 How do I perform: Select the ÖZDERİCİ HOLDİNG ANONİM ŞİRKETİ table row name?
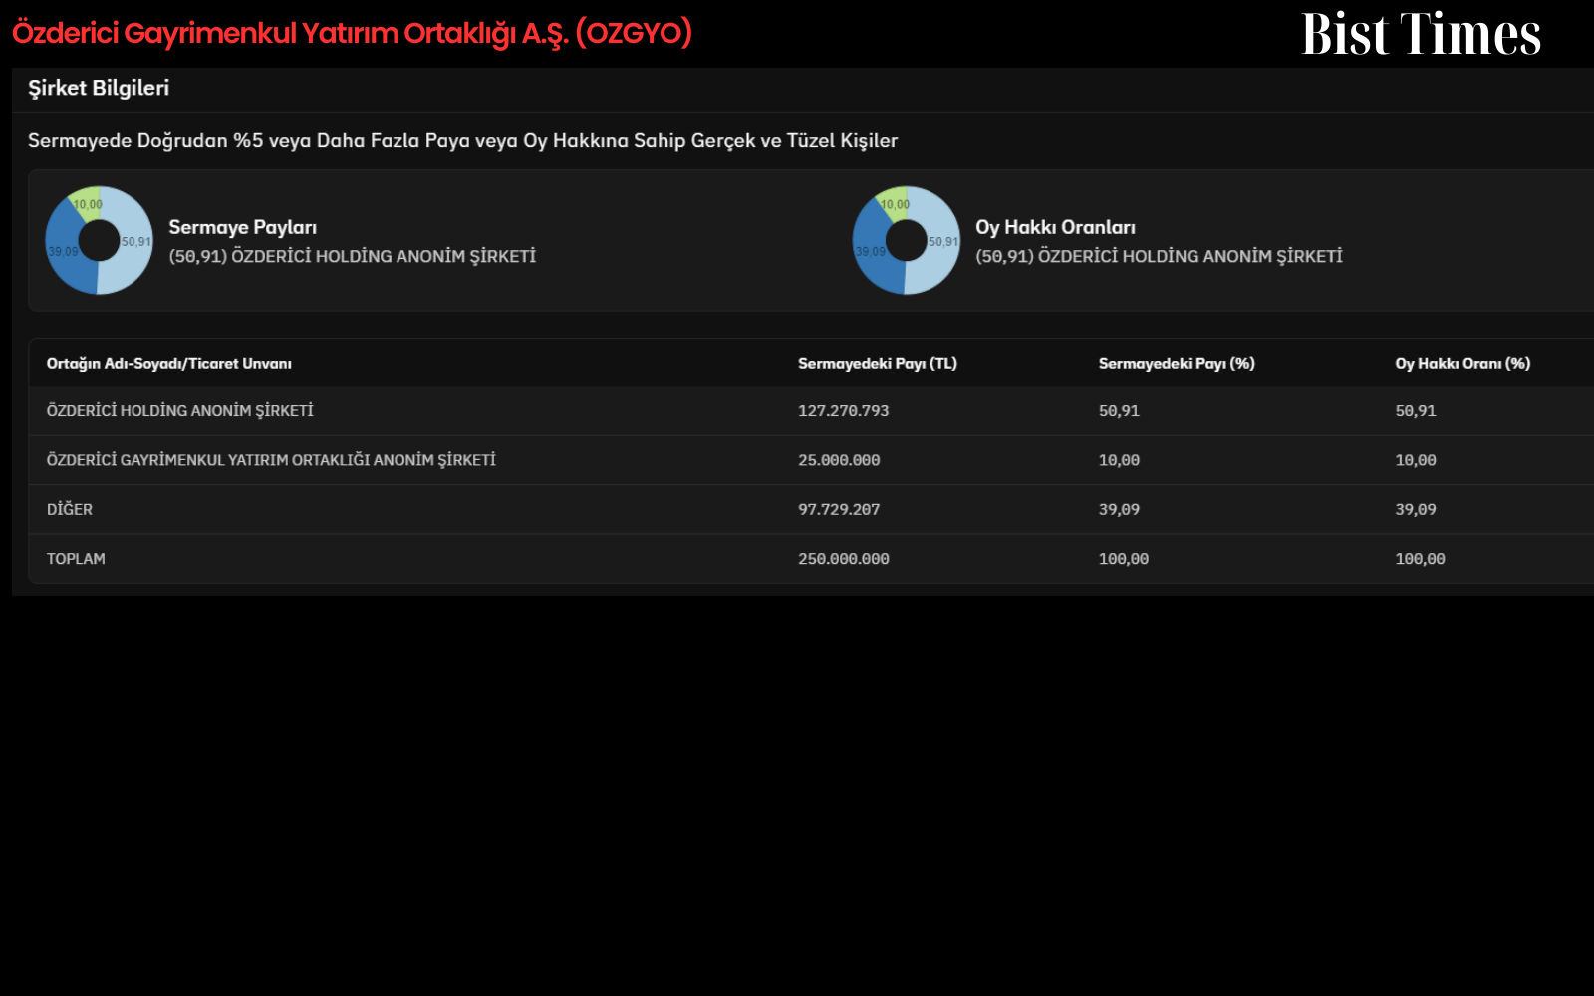[x=180, y=411]
